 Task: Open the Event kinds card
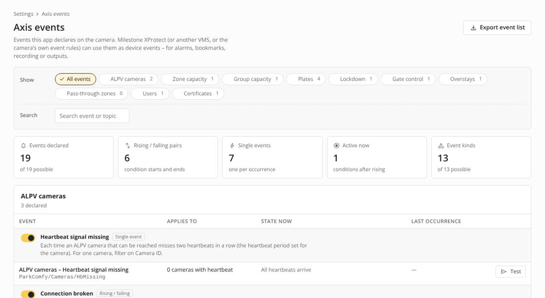coord(482,157)
